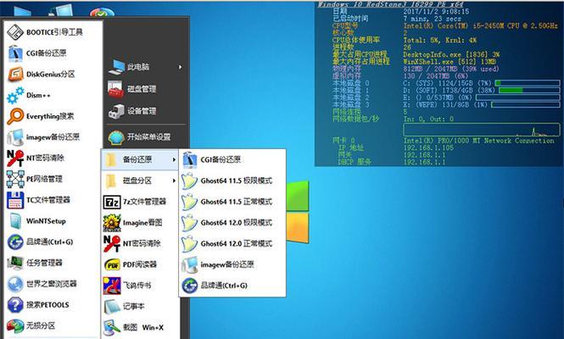
Task: Click the Intel PRO/1000 MT Network Connection text
Action: [x=478, y=141]
